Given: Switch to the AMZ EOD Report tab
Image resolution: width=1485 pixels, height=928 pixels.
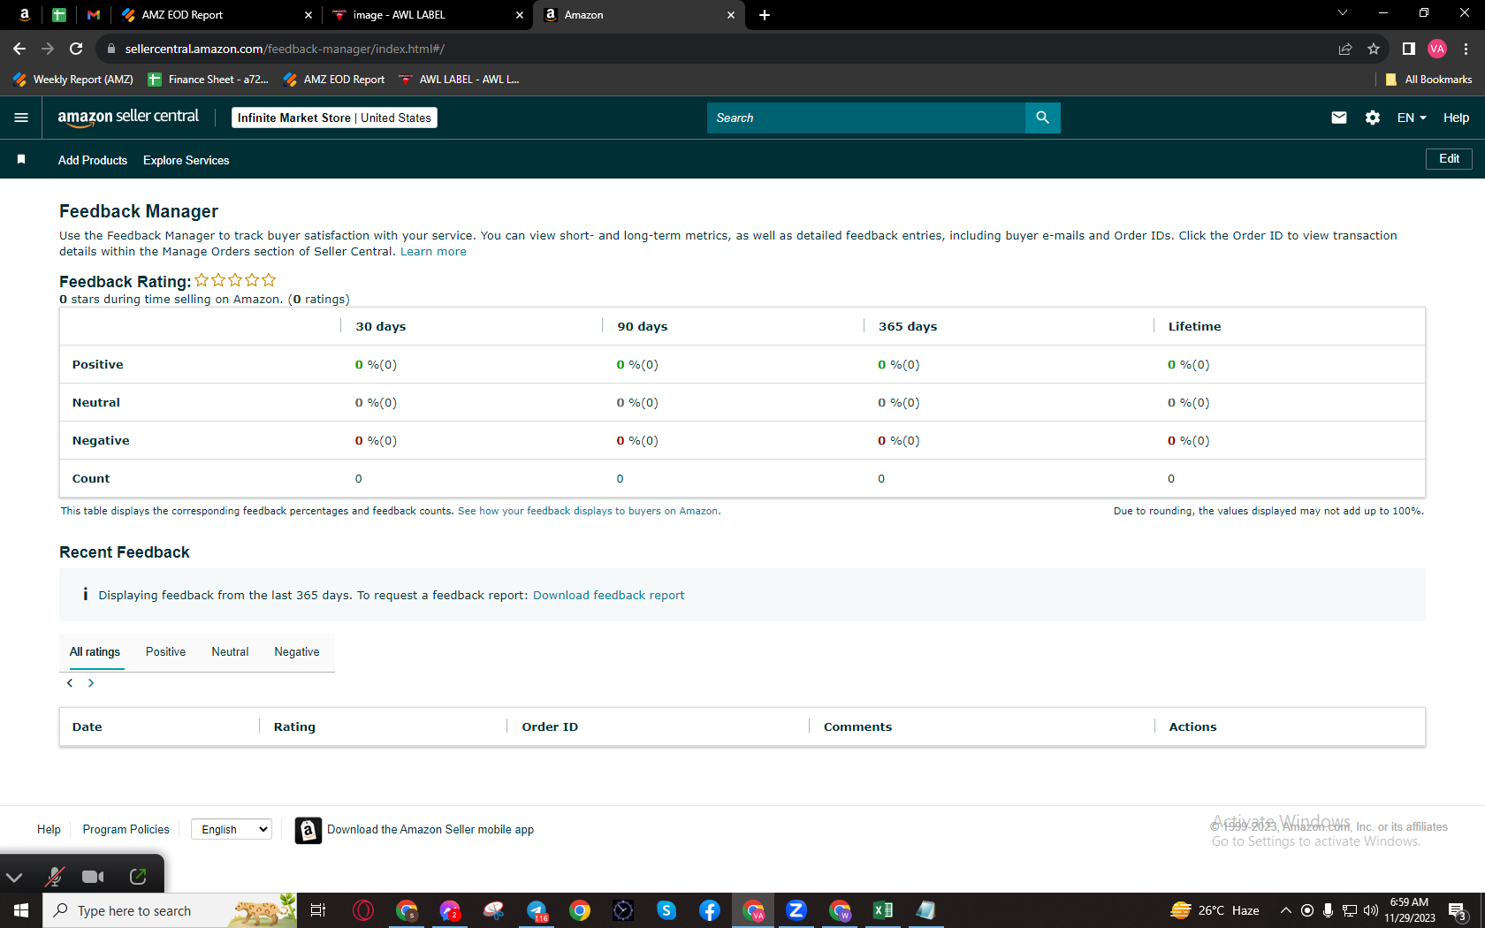Looking at the screenshot, I should (216, 15).
